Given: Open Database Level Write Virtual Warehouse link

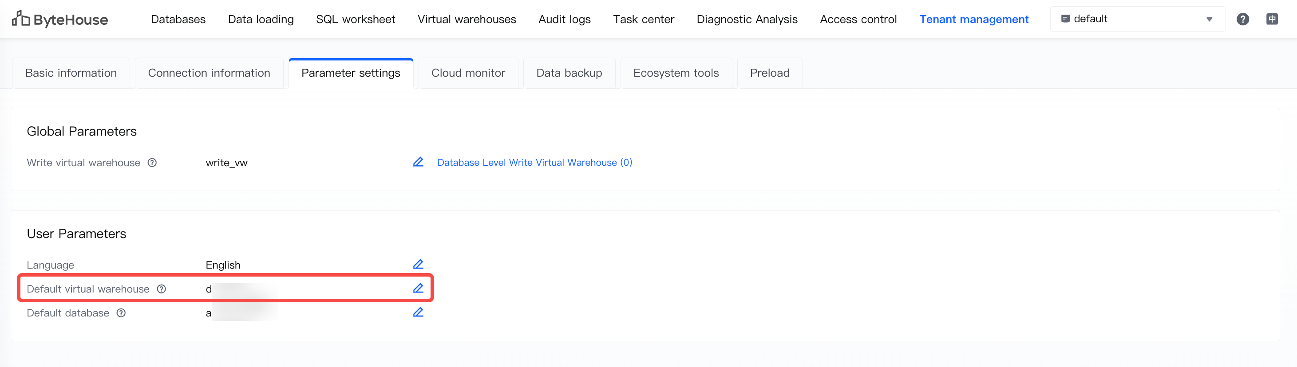Looking at the screenshot, I should click(534, 162).
